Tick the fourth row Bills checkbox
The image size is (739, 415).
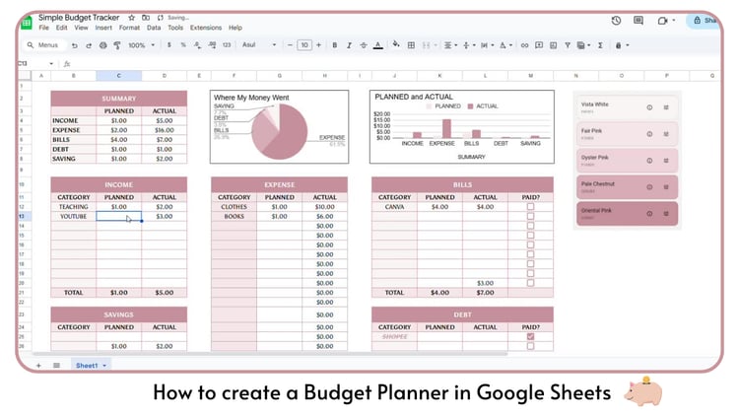pyautogui.click(x=531, y=236)
